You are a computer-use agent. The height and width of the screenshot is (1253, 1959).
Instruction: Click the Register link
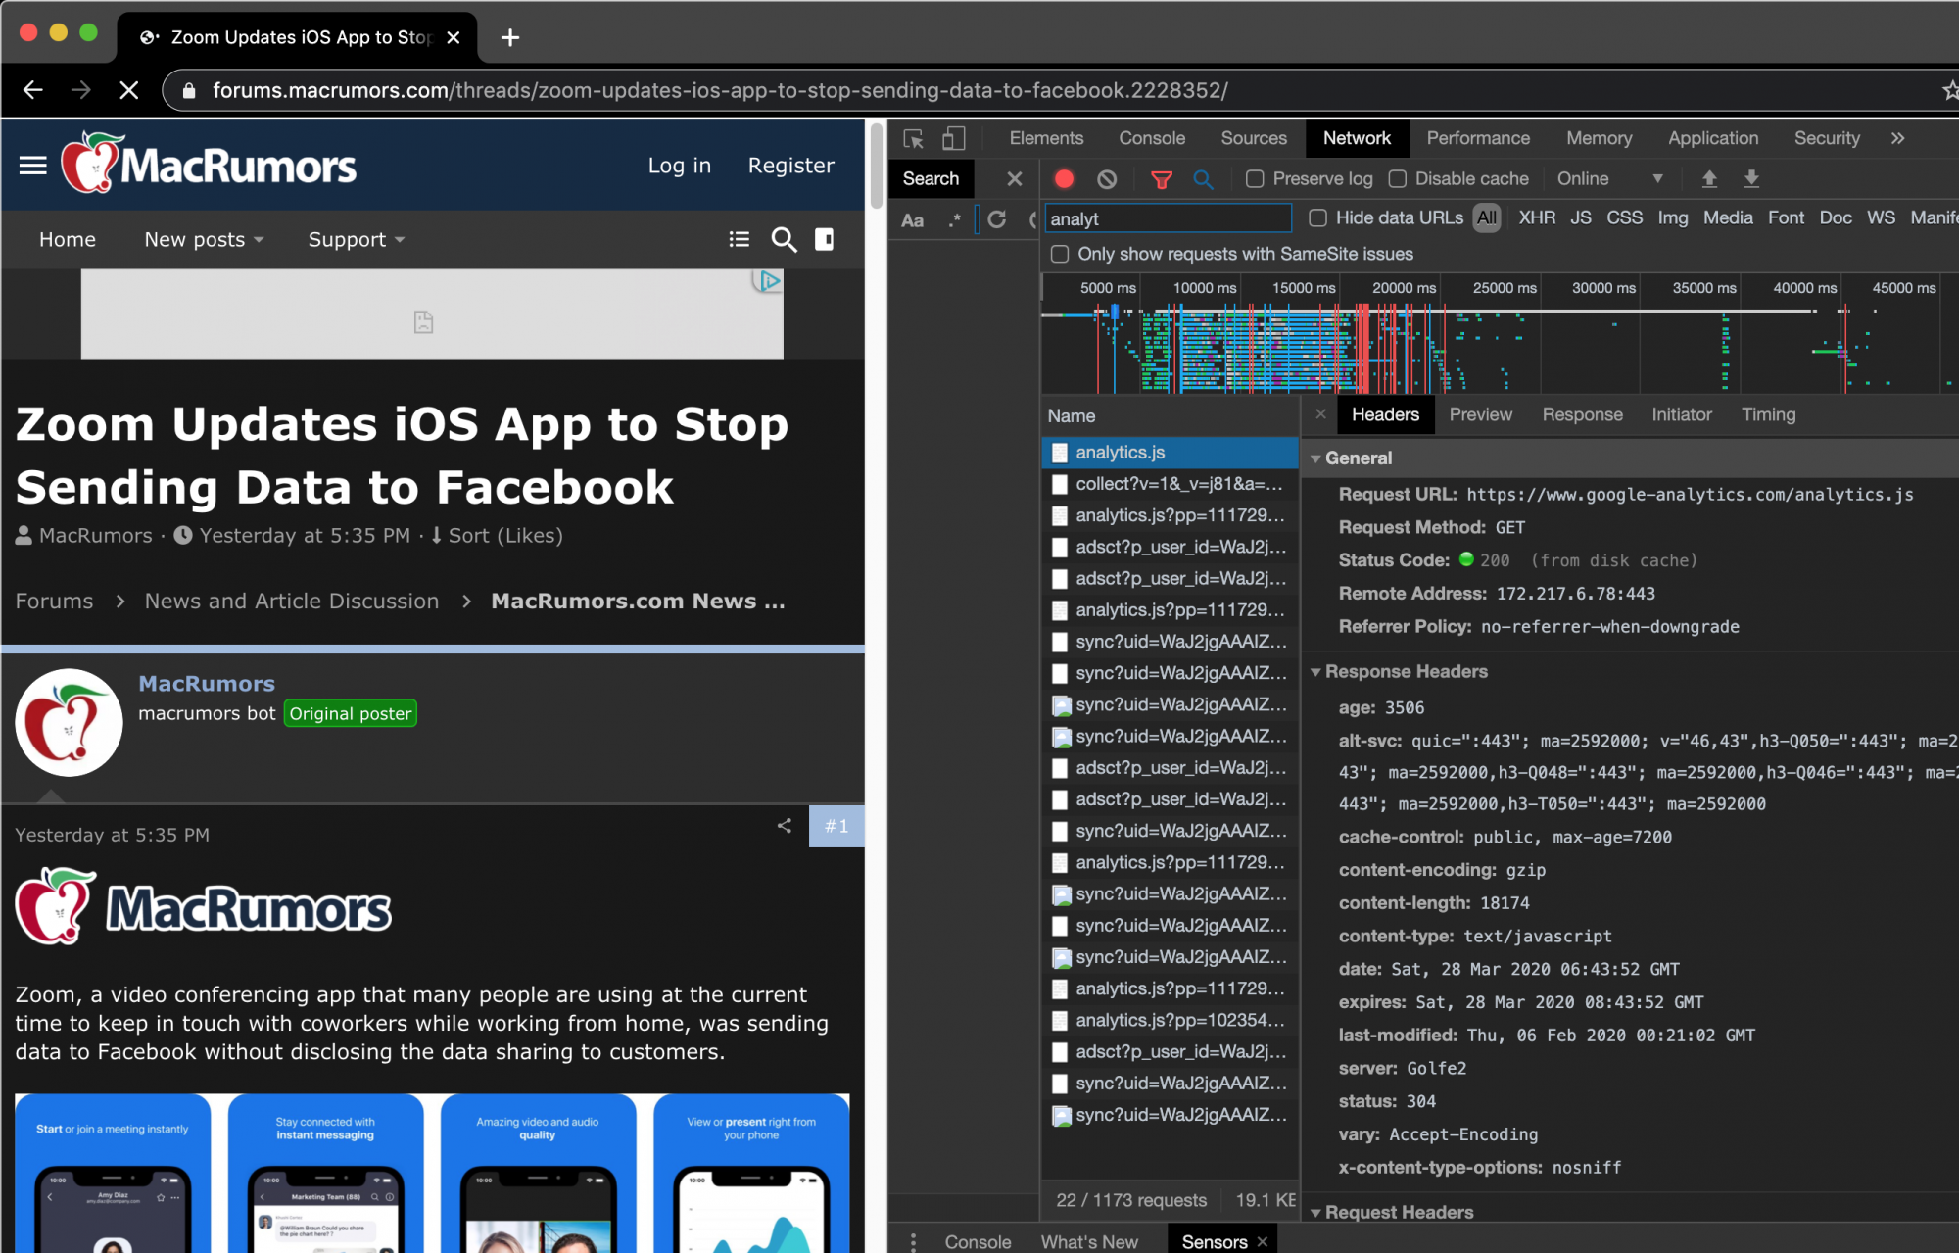pos(791,166)
